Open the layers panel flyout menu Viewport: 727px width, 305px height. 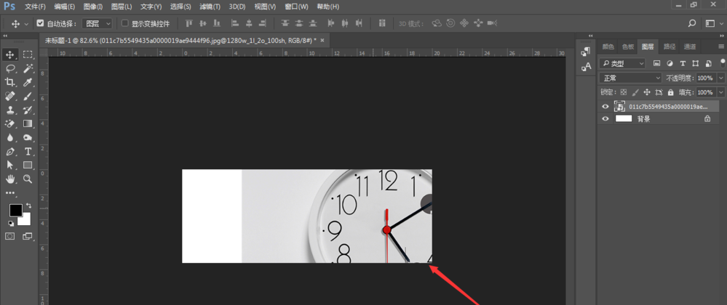point(721,46)
